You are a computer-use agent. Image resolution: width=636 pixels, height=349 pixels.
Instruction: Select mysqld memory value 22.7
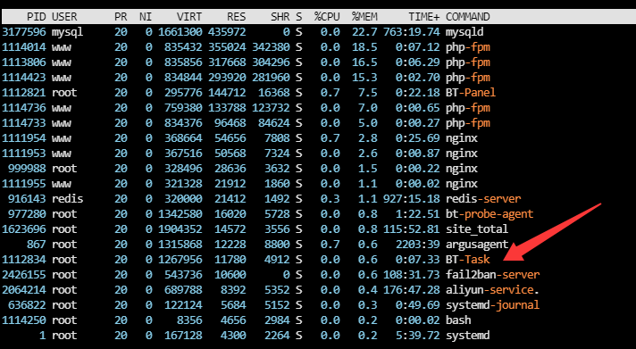[x=367, y=32]
